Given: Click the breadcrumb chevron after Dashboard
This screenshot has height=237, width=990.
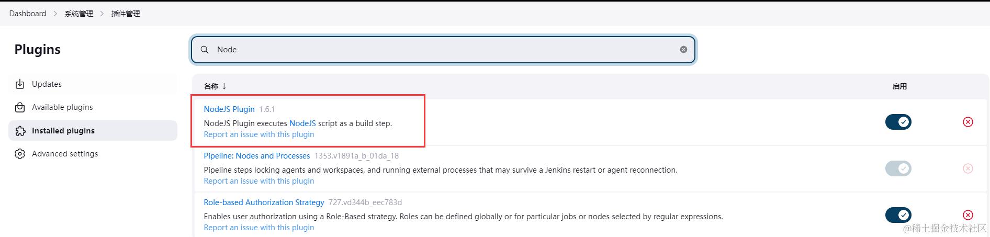Looking at the screenshot, I should click(55, 14).
